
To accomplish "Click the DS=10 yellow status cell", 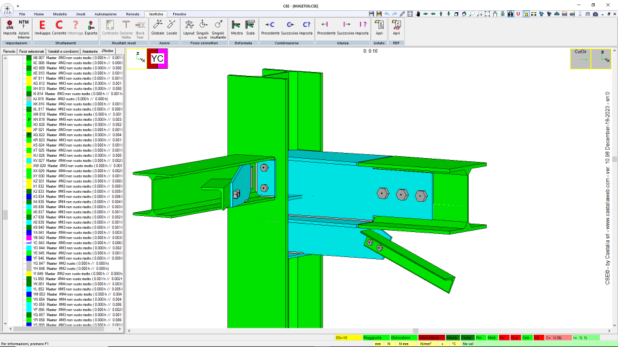I will [348, 337].
